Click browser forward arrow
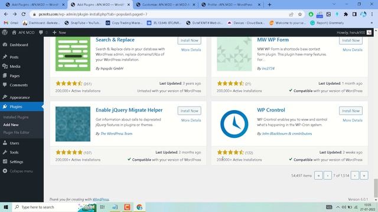The image size is (378, 212). (x=14, y=14)
